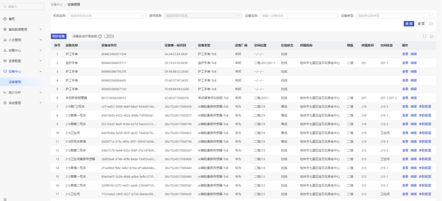Click the 离线 status in 219靠门3号床 row
The height and width of the screenshot is (201, 442).
(x=284, y=107)
